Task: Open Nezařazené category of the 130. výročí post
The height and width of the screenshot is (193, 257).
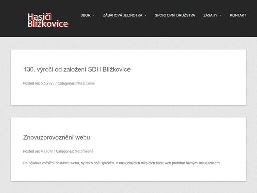Action: tap(85, 83)
